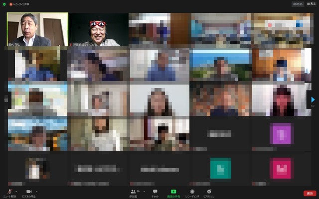Click the teal green avatar participant tile
This screenshot has width=319, height=199.
click(220, 168)
